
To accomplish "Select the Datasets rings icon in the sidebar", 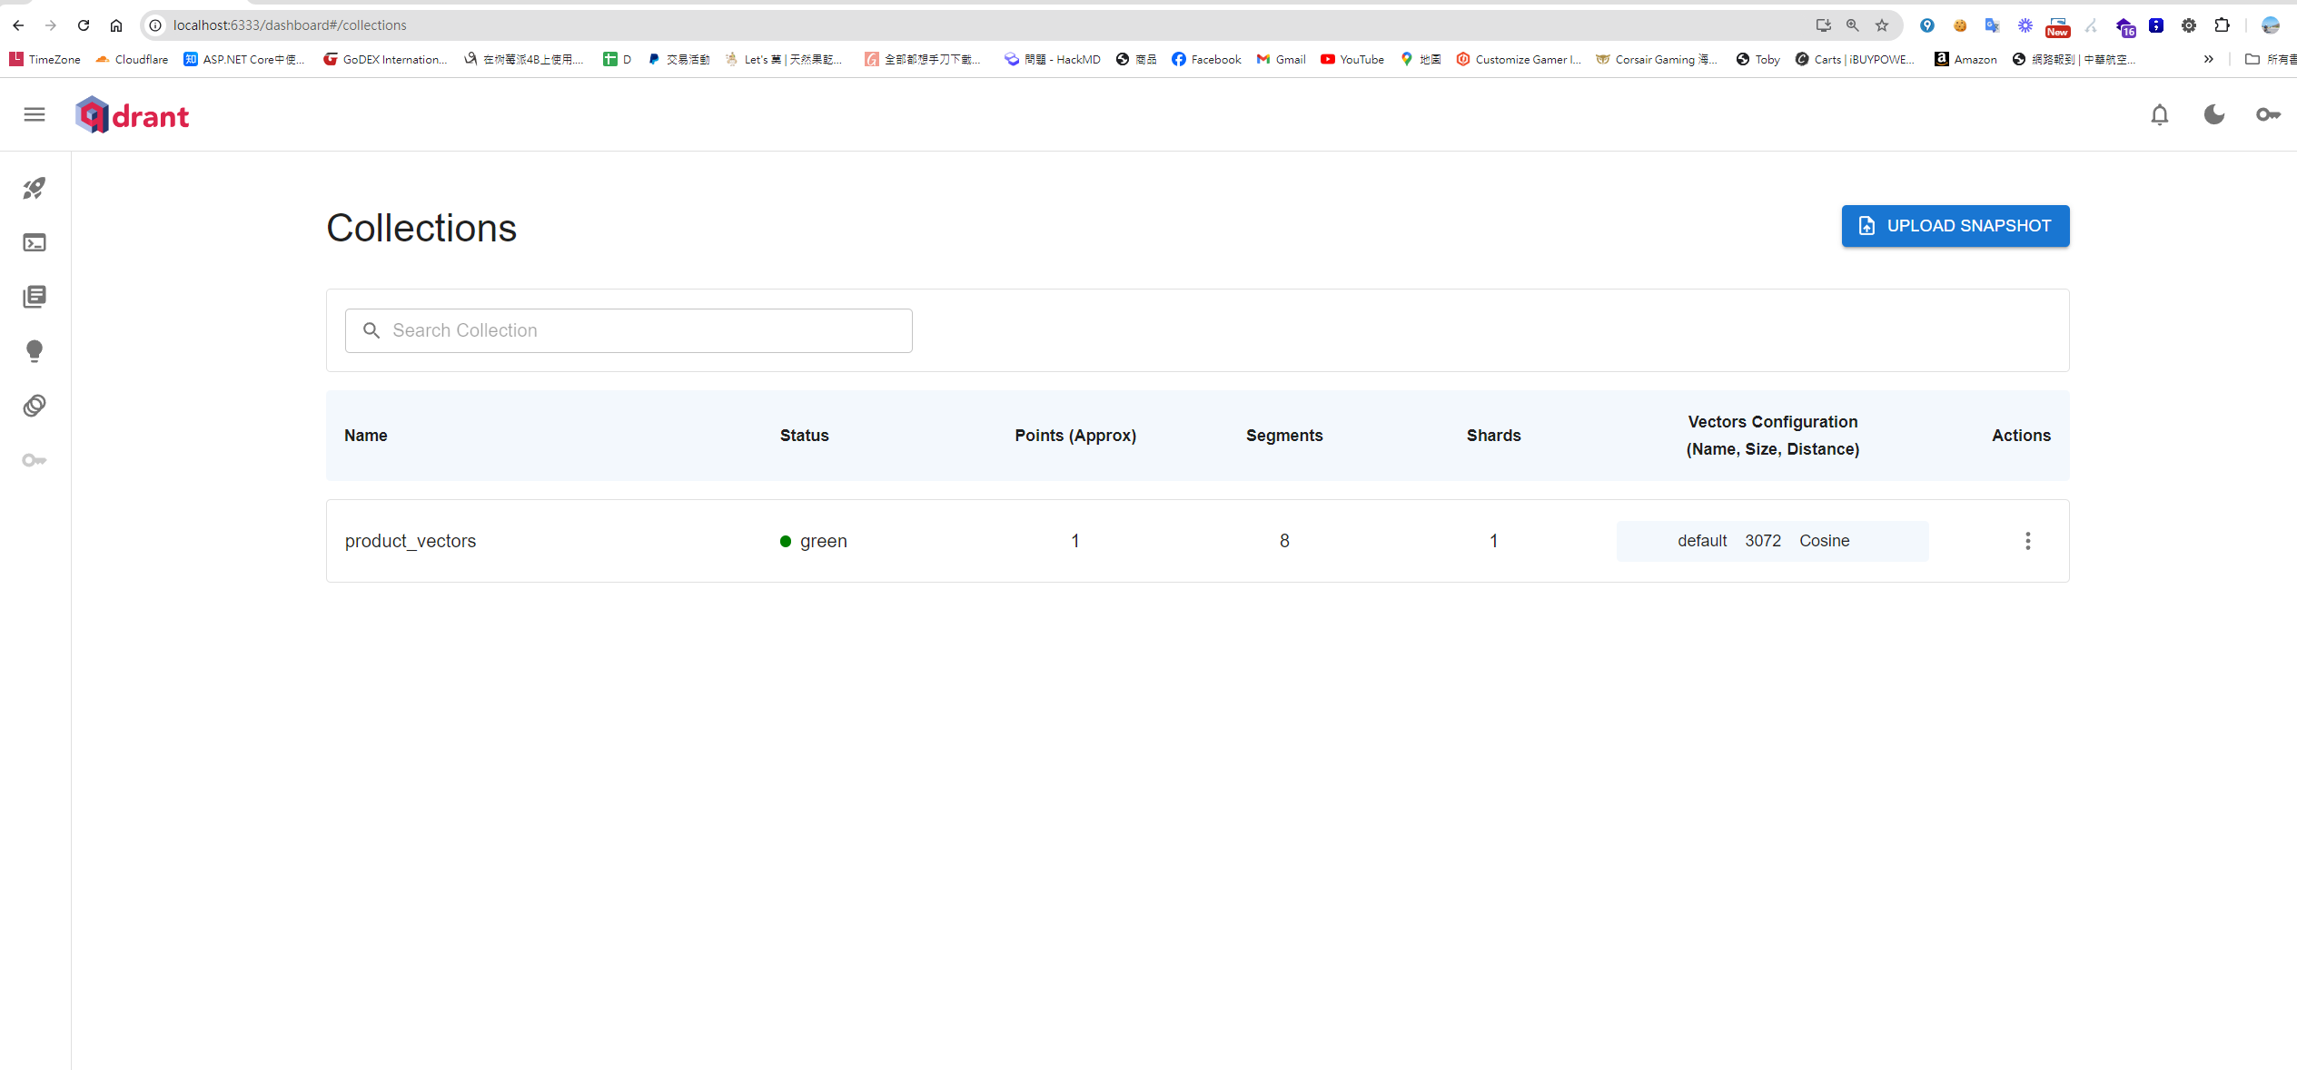I will pos(35,406).
